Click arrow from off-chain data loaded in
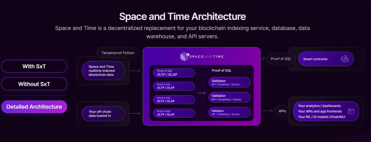The height and width of the screenshot is (142, 371). (x=135, y=114)
